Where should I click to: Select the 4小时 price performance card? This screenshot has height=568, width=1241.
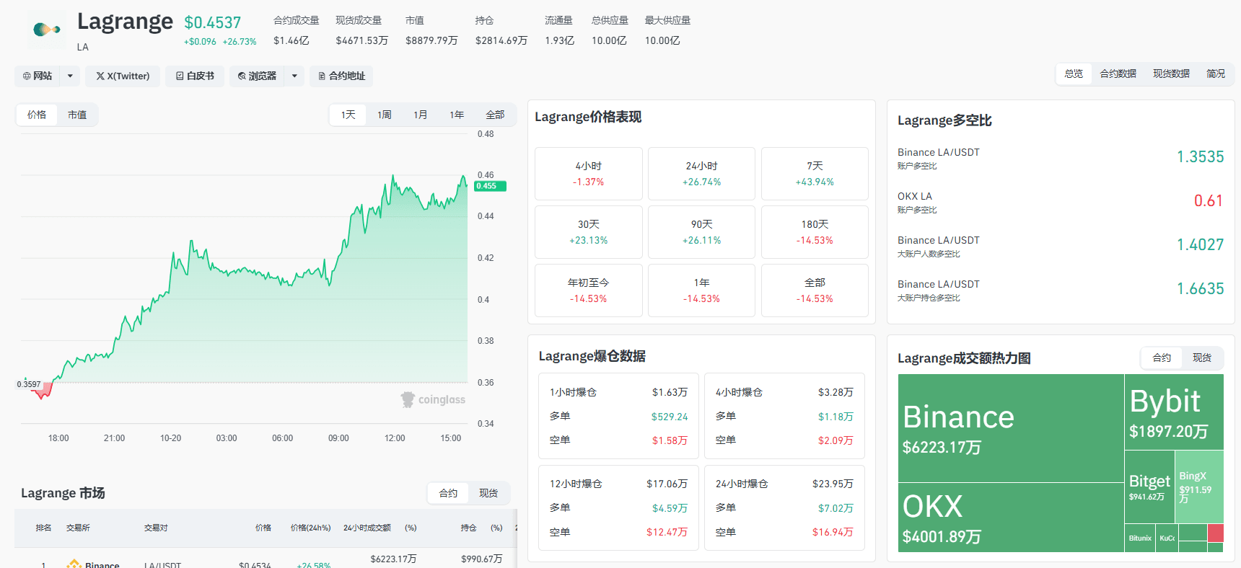589,174
